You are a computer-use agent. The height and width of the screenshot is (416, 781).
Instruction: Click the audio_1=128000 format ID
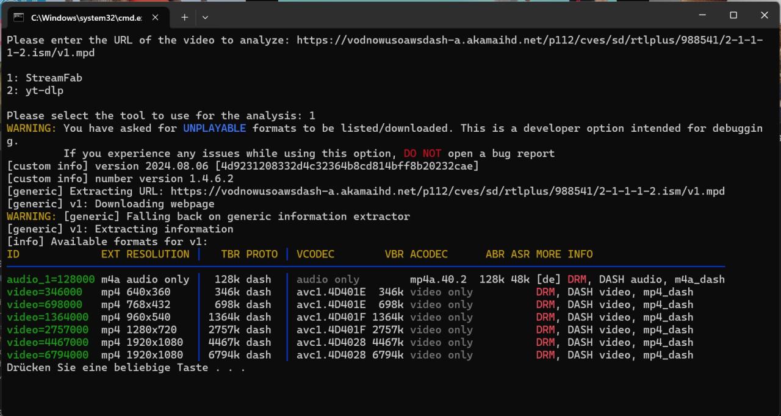[51, 279]
